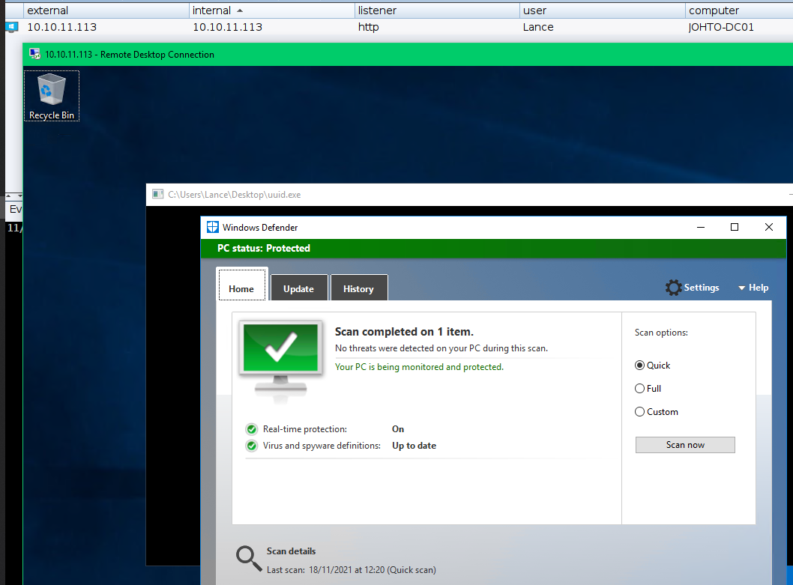The height and width of the screenshot is (585, 793).
Task: Select the Quick scan option
Action: coord(652,366)
